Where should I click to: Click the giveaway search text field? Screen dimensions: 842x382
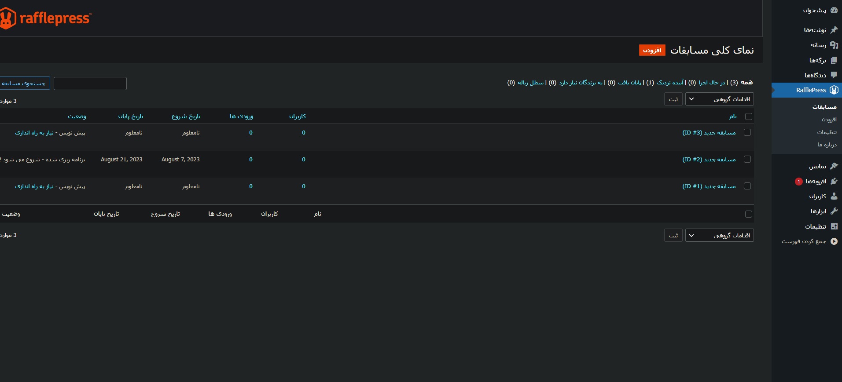pyautogui.click(x=90, y=84)
